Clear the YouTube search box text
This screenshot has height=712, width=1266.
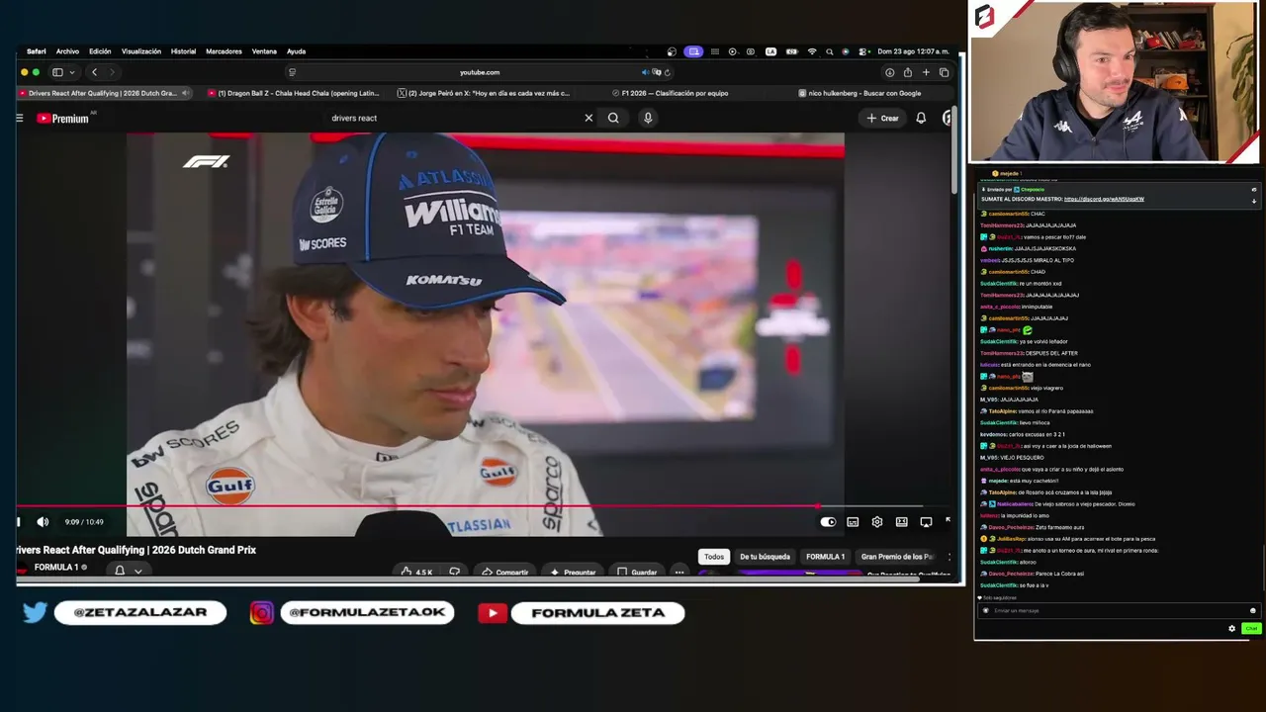(588, 118)
